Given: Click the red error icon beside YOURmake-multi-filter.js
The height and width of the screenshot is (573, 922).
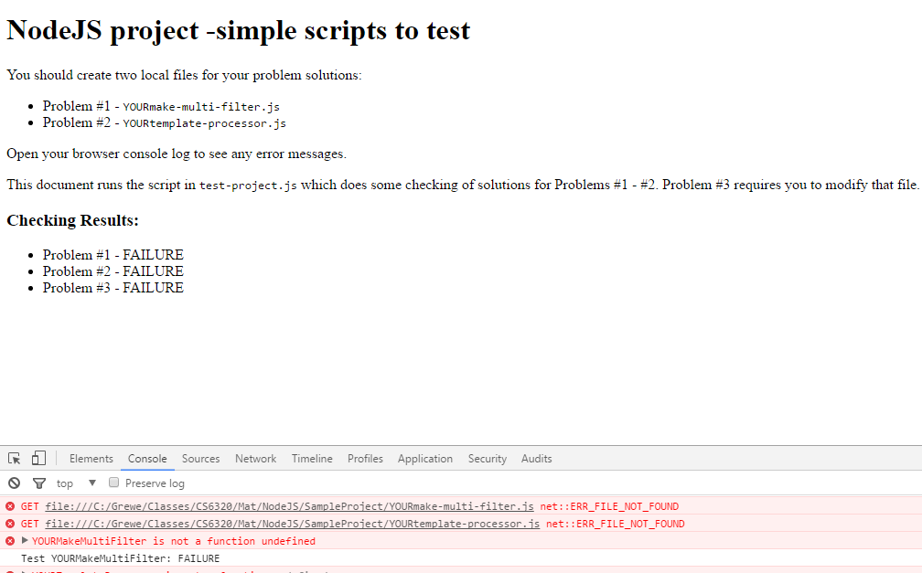Looking at the screenshot, I should 10,506.
